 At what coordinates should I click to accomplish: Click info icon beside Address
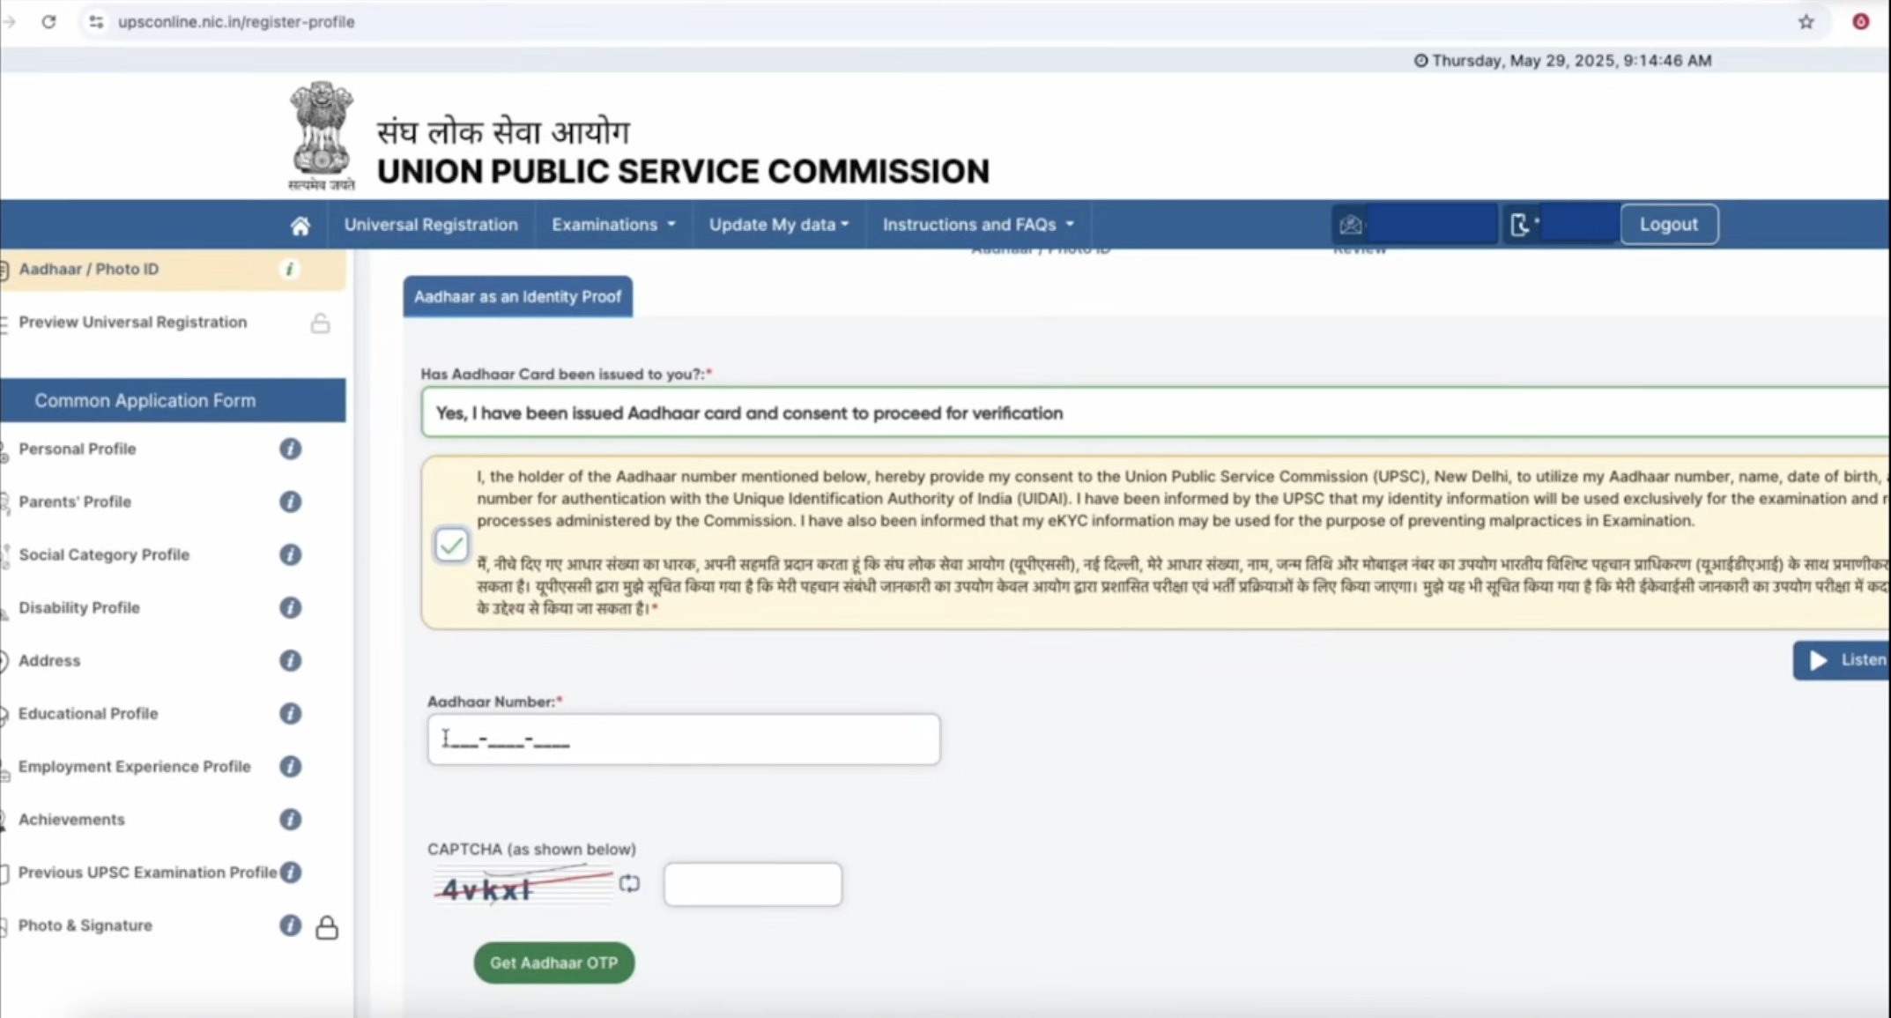[290, 660]
